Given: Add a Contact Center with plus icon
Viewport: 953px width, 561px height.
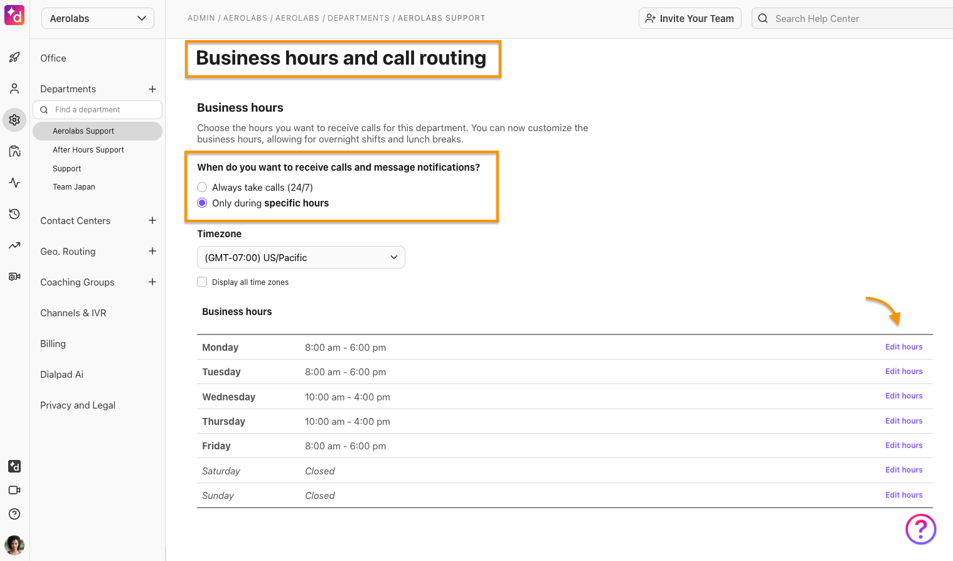Looking at the screenshot, I should (152, 220).
